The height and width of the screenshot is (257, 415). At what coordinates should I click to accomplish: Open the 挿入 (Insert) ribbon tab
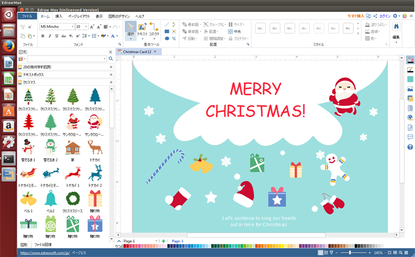pos(59,17)
